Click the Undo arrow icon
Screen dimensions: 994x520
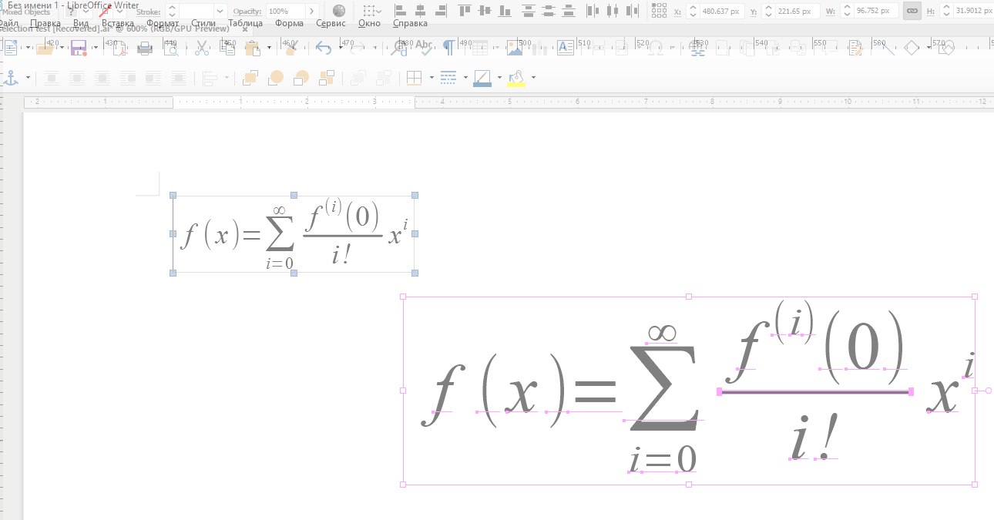click(x=324, y=49)
